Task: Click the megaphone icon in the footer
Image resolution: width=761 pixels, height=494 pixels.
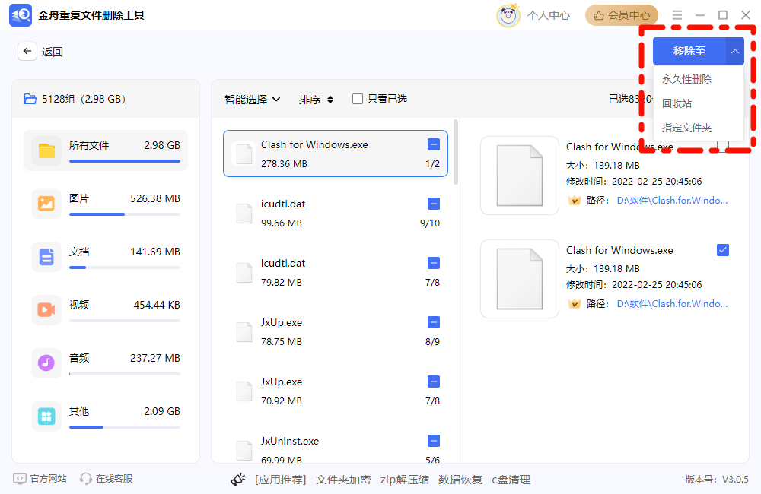Action: pos(237,480)
